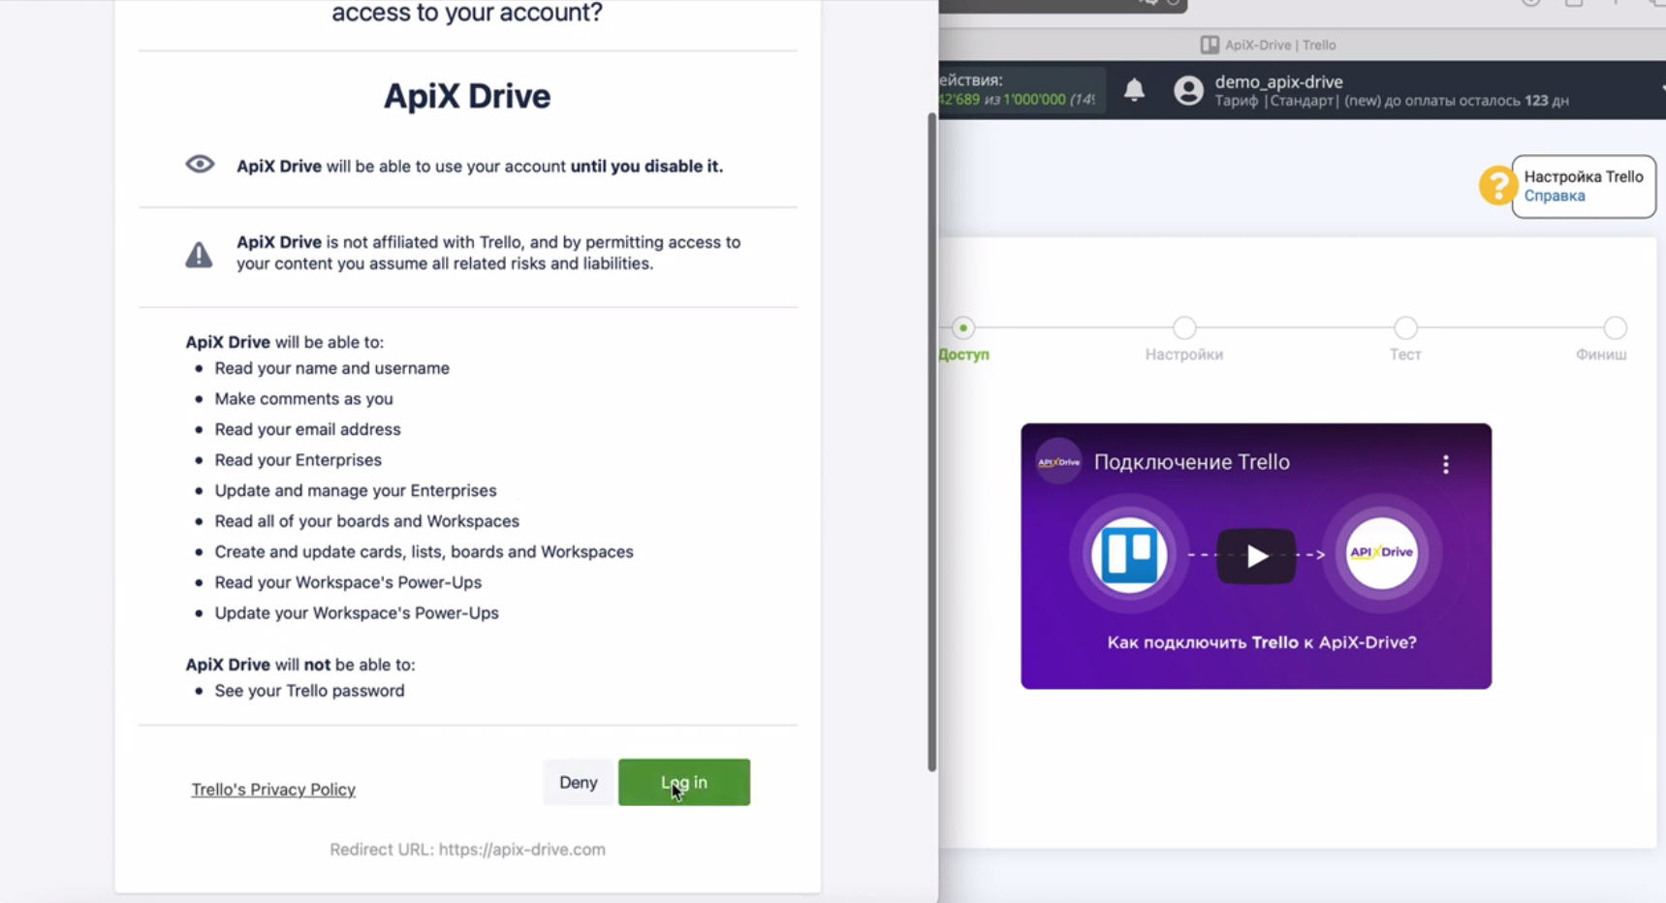
Task: Click 'Read your Enterprises' item
Action: (299, 460)
